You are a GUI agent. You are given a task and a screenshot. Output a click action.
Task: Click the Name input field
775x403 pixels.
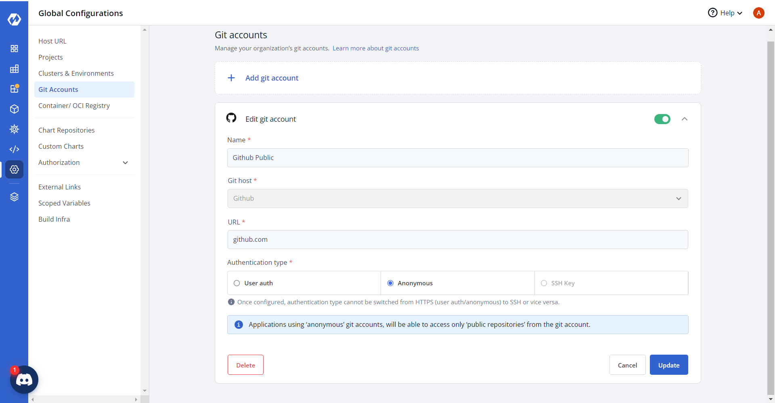[x=458, y=158]
